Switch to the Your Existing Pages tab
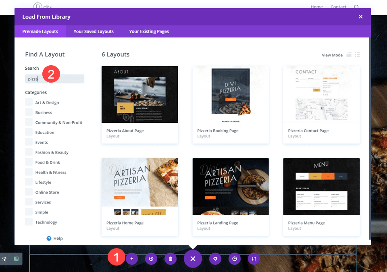The width and height of the screenshot is (387, 272). pyautogui.click(x=148, y=31)
